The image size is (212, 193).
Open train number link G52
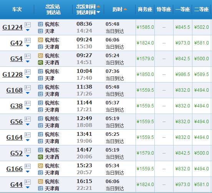coord(17,153)
